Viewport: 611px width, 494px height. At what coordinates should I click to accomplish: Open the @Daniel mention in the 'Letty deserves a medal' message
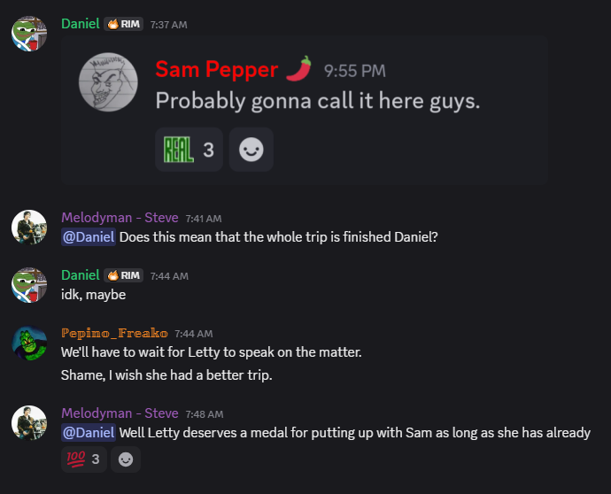point(89,432)
